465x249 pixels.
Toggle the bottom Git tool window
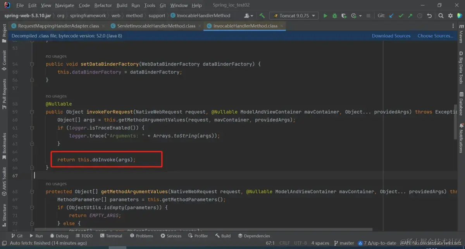point(17,236)
